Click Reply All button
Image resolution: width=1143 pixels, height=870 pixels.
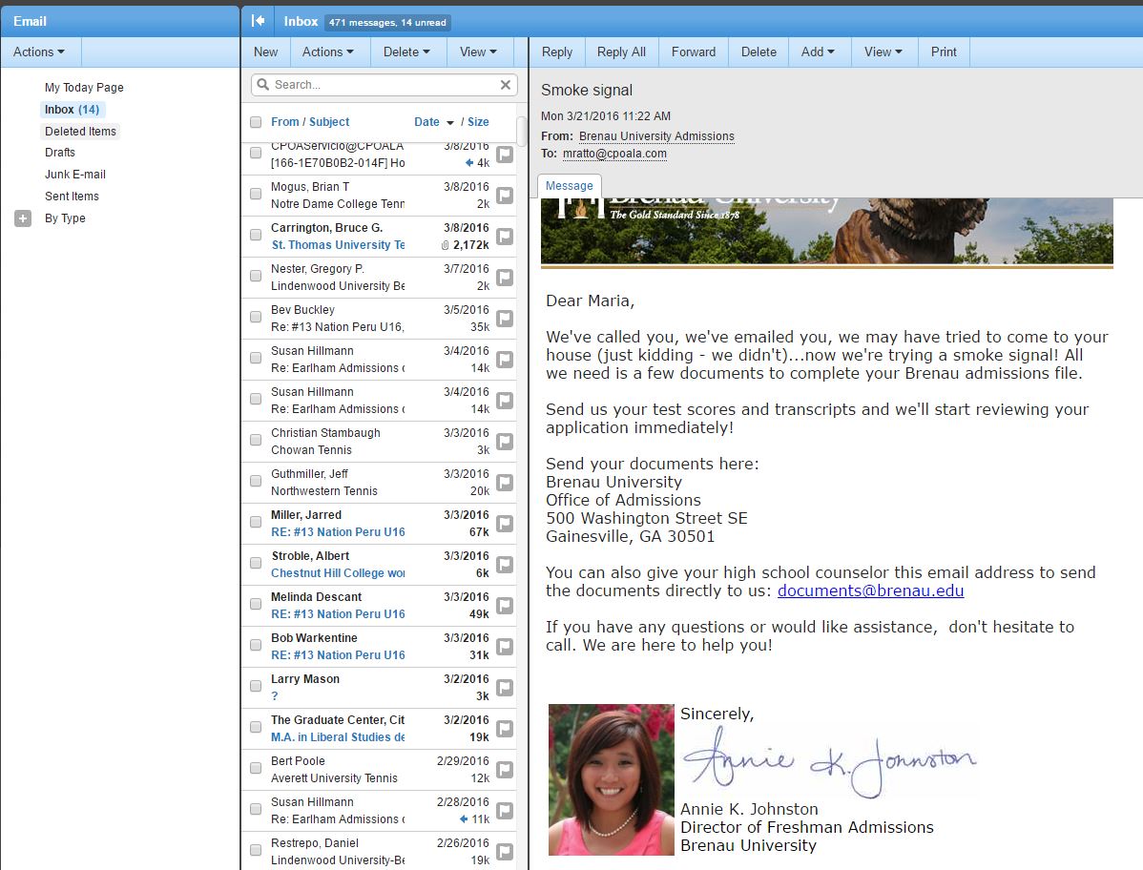coord(621,52)
